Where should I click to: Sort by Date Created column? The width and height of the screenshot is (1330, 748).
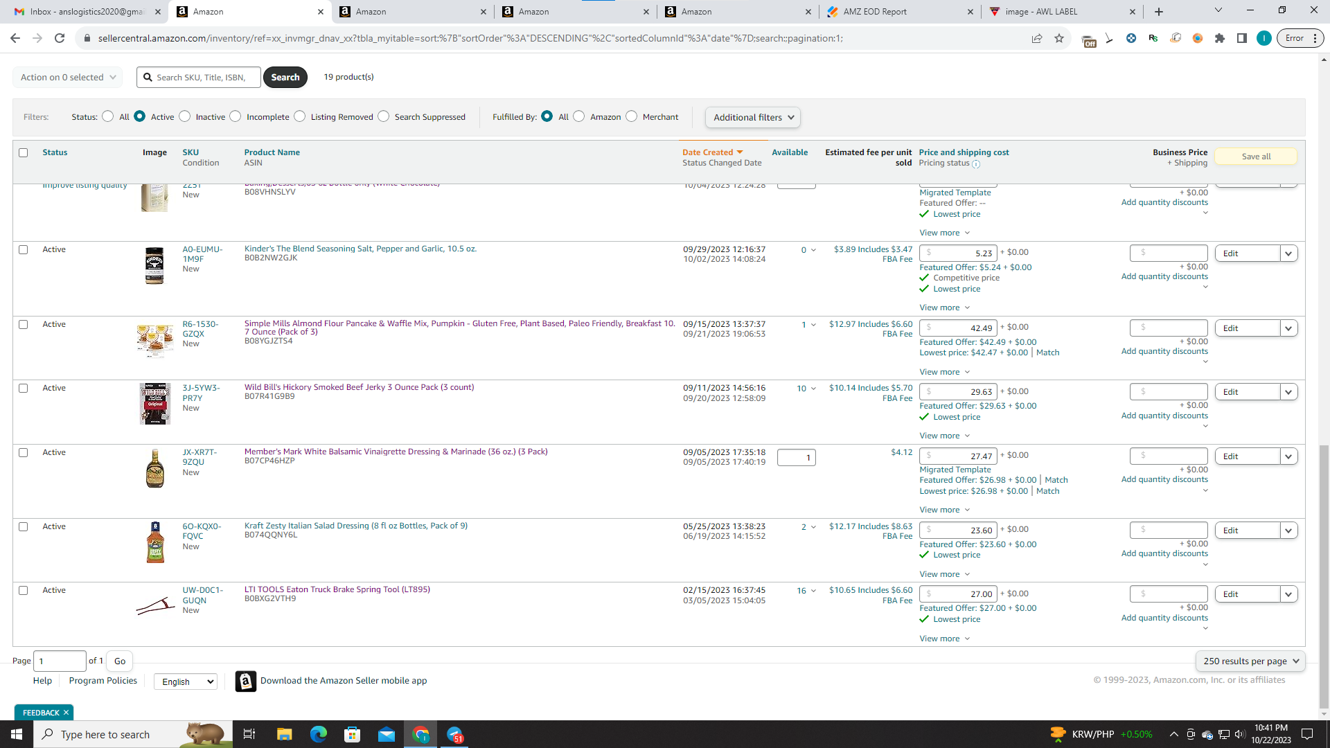click(x=712, y=152)
